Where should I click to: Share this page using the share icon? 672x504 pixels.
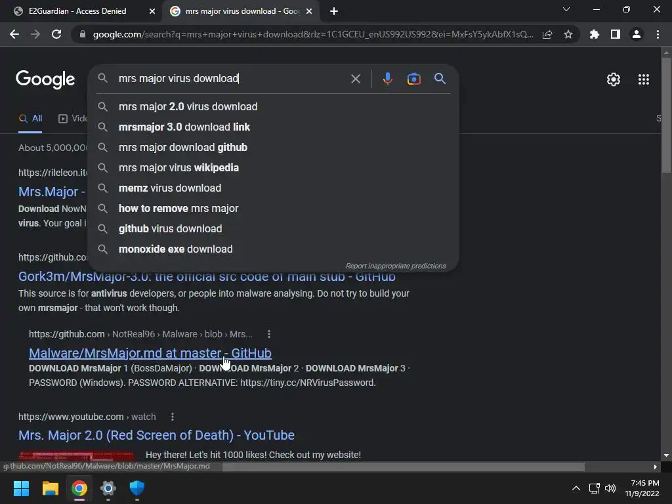coord(547,34)
